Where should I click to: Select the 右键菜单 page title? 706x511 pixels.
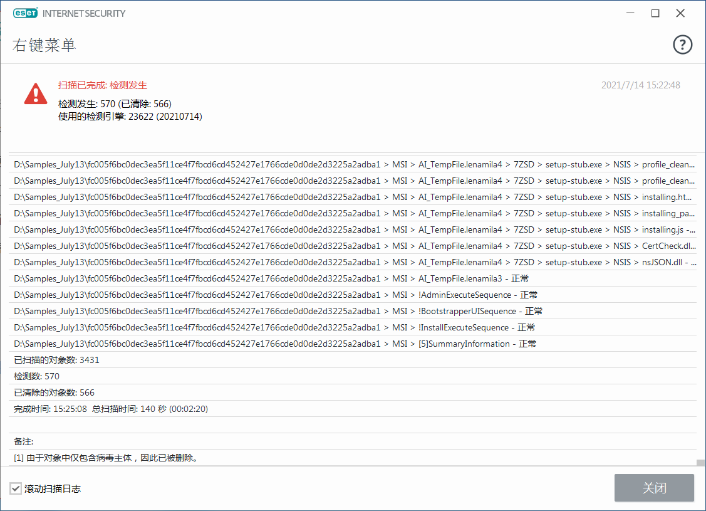point(44,45)
